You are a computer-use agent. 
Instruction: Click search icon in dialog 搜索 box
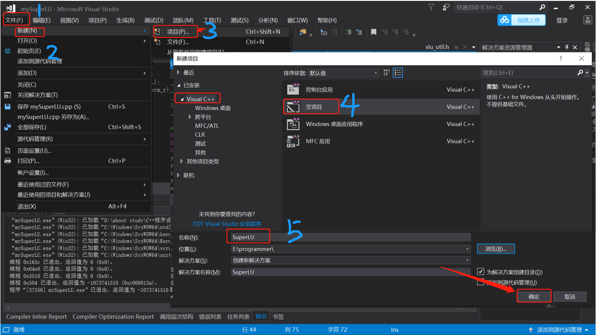click(580, 73)
